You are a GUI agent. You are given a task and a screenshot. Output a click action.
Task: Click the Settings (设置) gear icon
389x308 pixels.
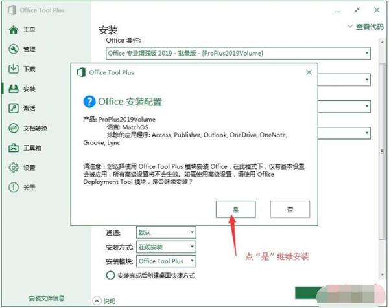click(x=13, y=168)
